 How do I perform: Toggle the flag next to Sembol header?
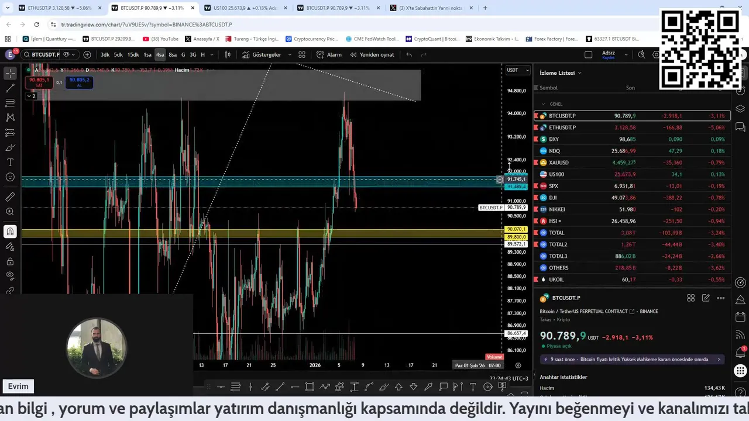pos(536,88)
